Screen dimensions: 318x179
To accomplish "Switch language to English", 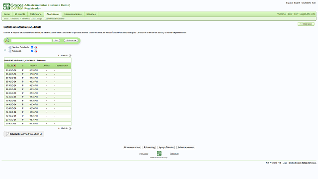I will pos(297,3).
